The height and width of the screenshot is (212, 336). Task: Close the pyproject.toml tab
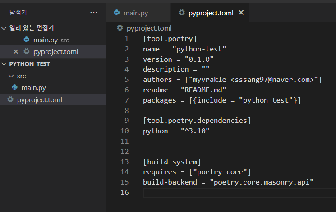click(x=241, y=13)
